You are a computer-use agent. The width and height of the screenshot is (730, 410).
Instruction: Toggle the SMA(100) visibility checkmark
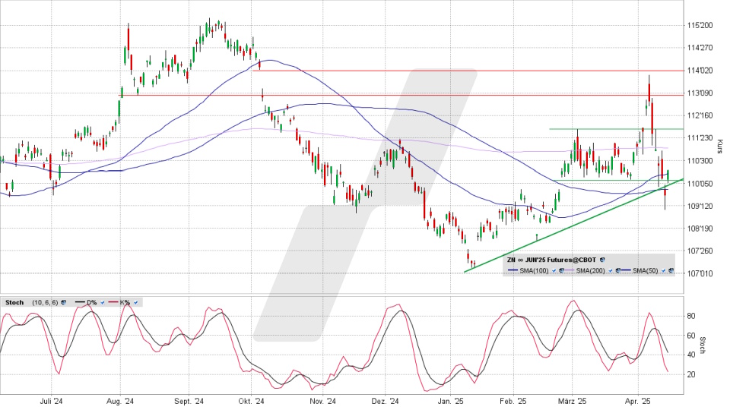click(x=554, y=270)
